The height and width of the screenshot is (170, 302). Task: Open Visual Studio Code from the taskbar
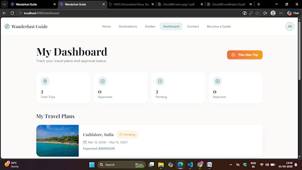click(x=190, y=165)
